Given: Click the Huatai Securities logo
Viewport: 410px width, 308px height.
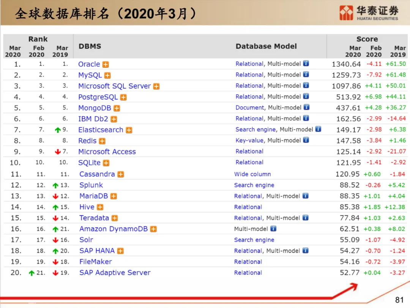Looking at the screenshot, I should pyautogui.click(x=369, y=13).
